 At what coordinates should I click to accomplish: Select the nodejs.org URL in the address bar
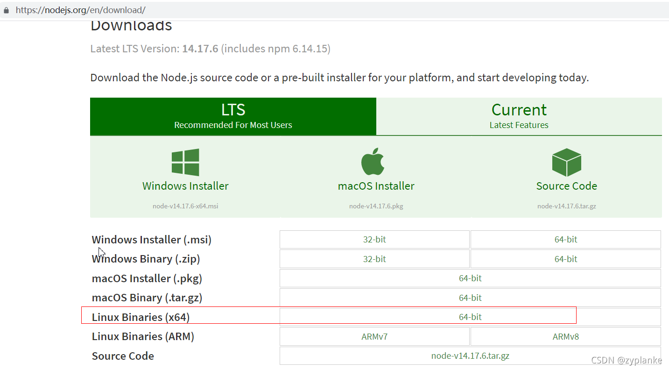pos(80,10)
